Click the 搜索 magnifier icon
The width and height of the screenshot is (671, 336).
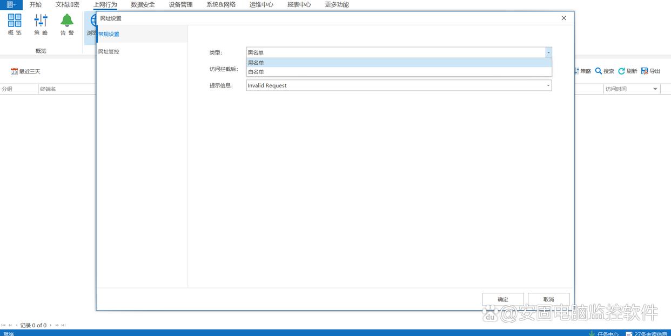599,71
